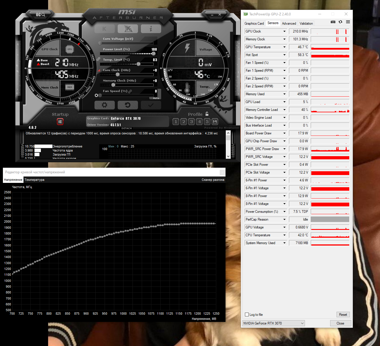Open the Сканер разгона link
This screenshot has height=346, width=380.
tap(213, 180)
